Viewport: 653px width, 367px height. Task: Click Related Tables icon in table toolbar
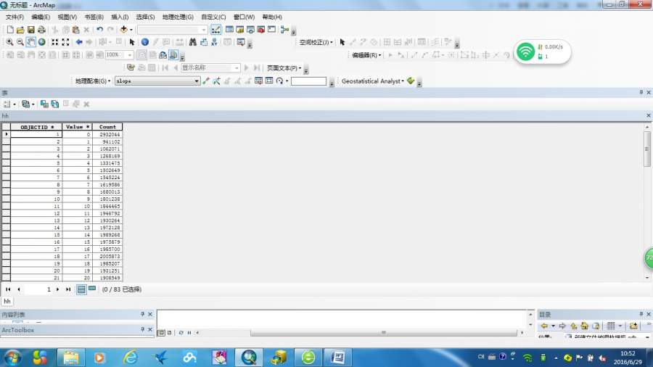[x=28, y=104]
